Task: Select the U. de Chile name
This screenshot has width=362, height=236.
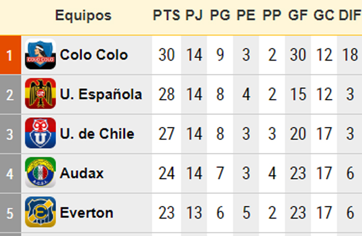Action: [97, 134]
